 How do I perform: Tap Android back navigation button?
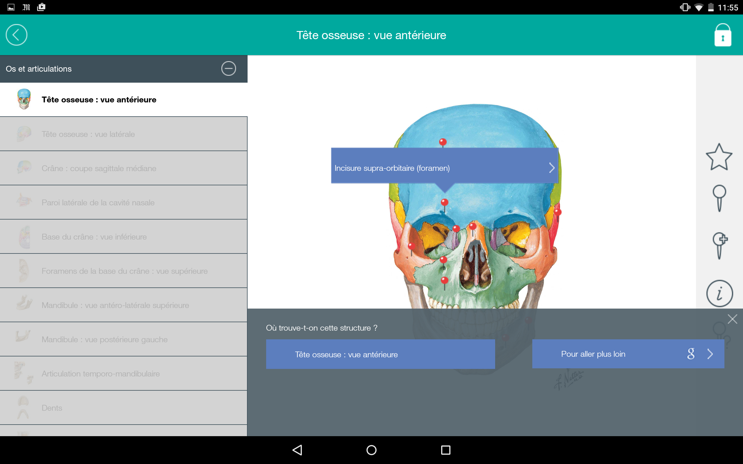coord(297,450)
